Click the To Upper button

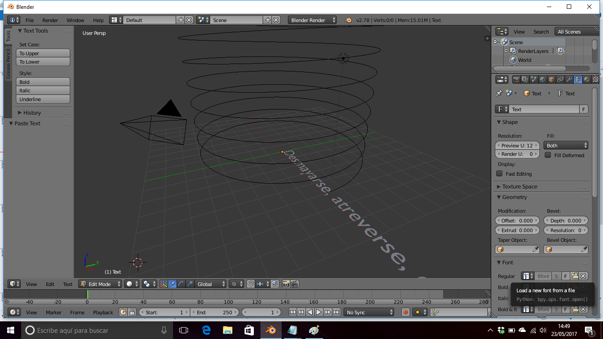[x=43, y=53]
